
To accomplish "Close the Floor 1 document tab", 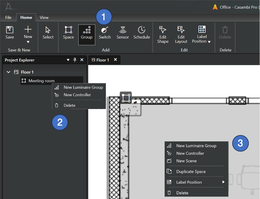I will pos(115,60).
